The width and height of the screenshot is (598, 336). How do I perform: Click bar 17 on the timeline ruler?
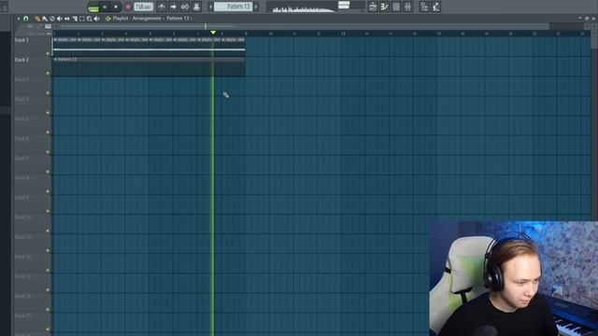[x=438, y=34]
